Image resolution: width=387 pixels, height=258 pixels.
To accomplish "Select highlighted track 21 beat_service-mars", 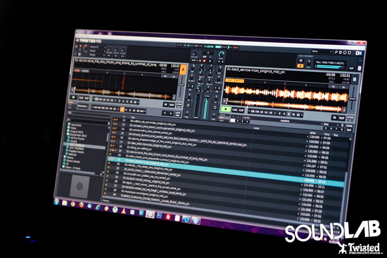I will coord(226,171).
